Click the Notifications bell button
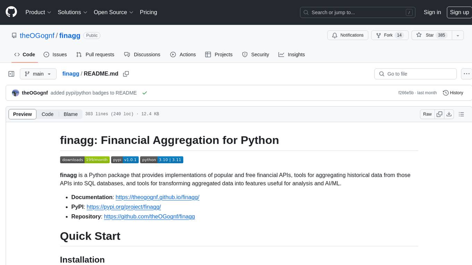Screen dimensions: 472x265 point(348,35)
